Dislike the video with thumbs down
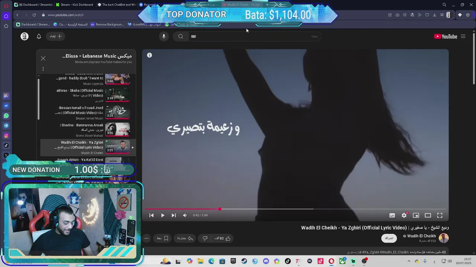This screenshot has height=267, width=476. [x=205, y=238]
